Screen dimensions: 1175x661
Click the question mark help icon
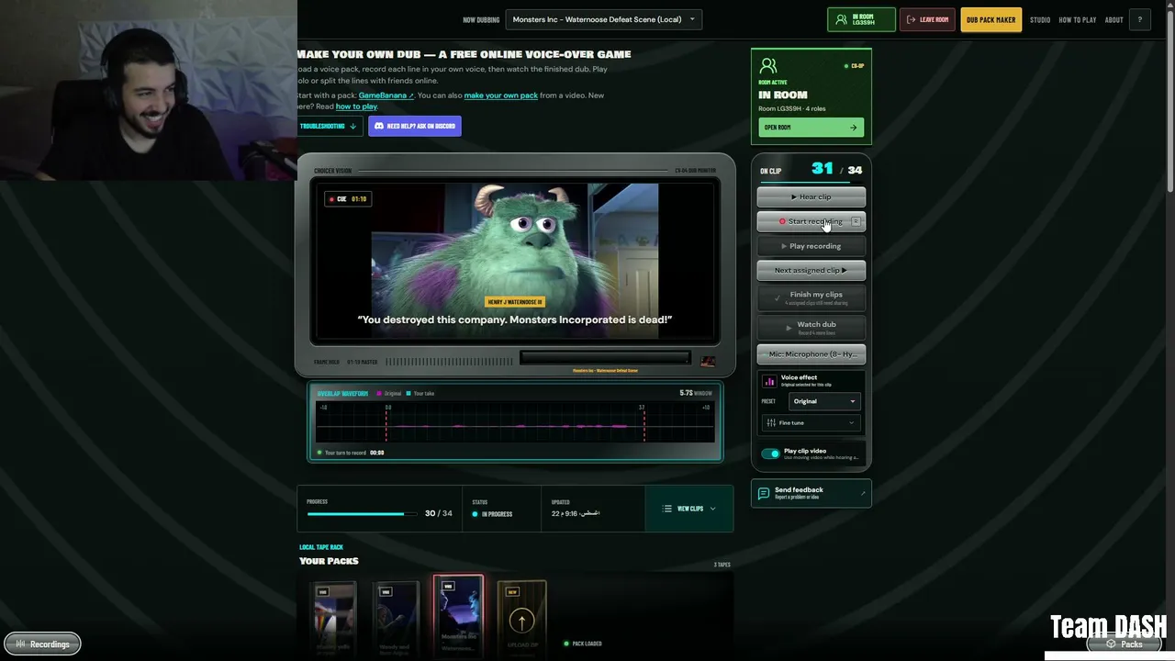pyautogui.click(x=1140, y=19)
